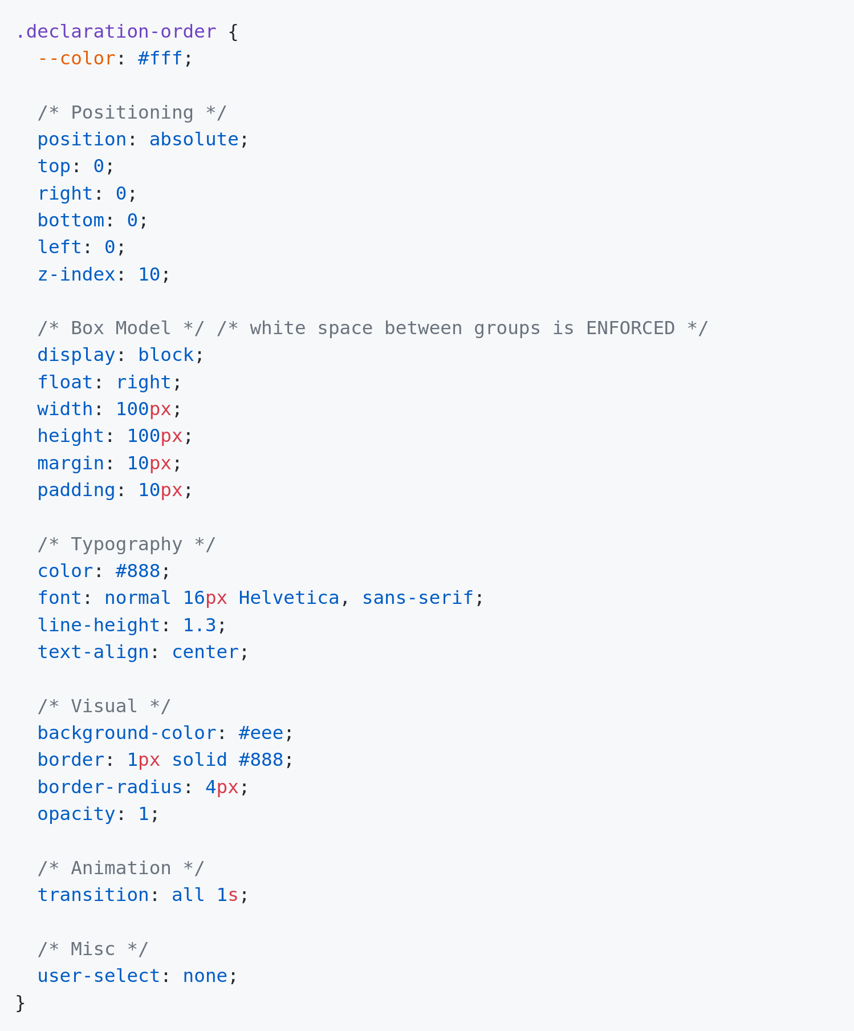854x1031 pixels.
Task: Click the ENFORCED white space comment
Action: point(462,328)
